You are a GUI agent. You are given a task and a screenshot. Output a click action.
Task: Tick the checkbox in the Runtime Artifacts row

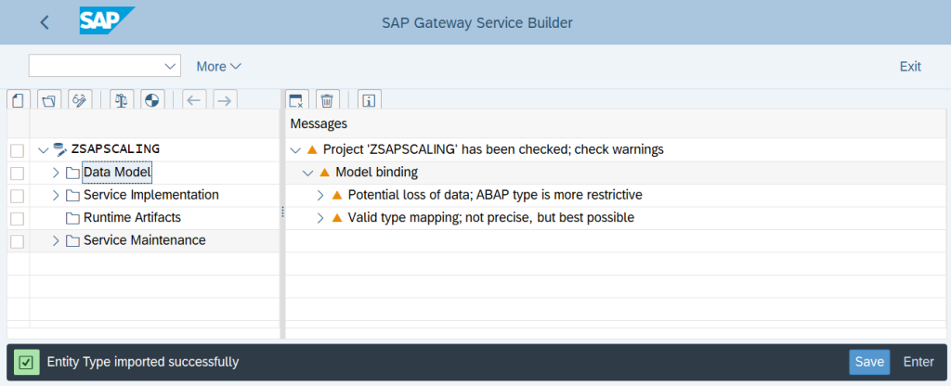18,219
